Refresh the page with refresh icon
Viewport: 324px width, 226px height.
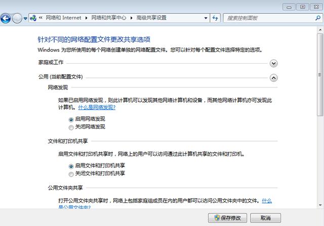pos(215,18)
